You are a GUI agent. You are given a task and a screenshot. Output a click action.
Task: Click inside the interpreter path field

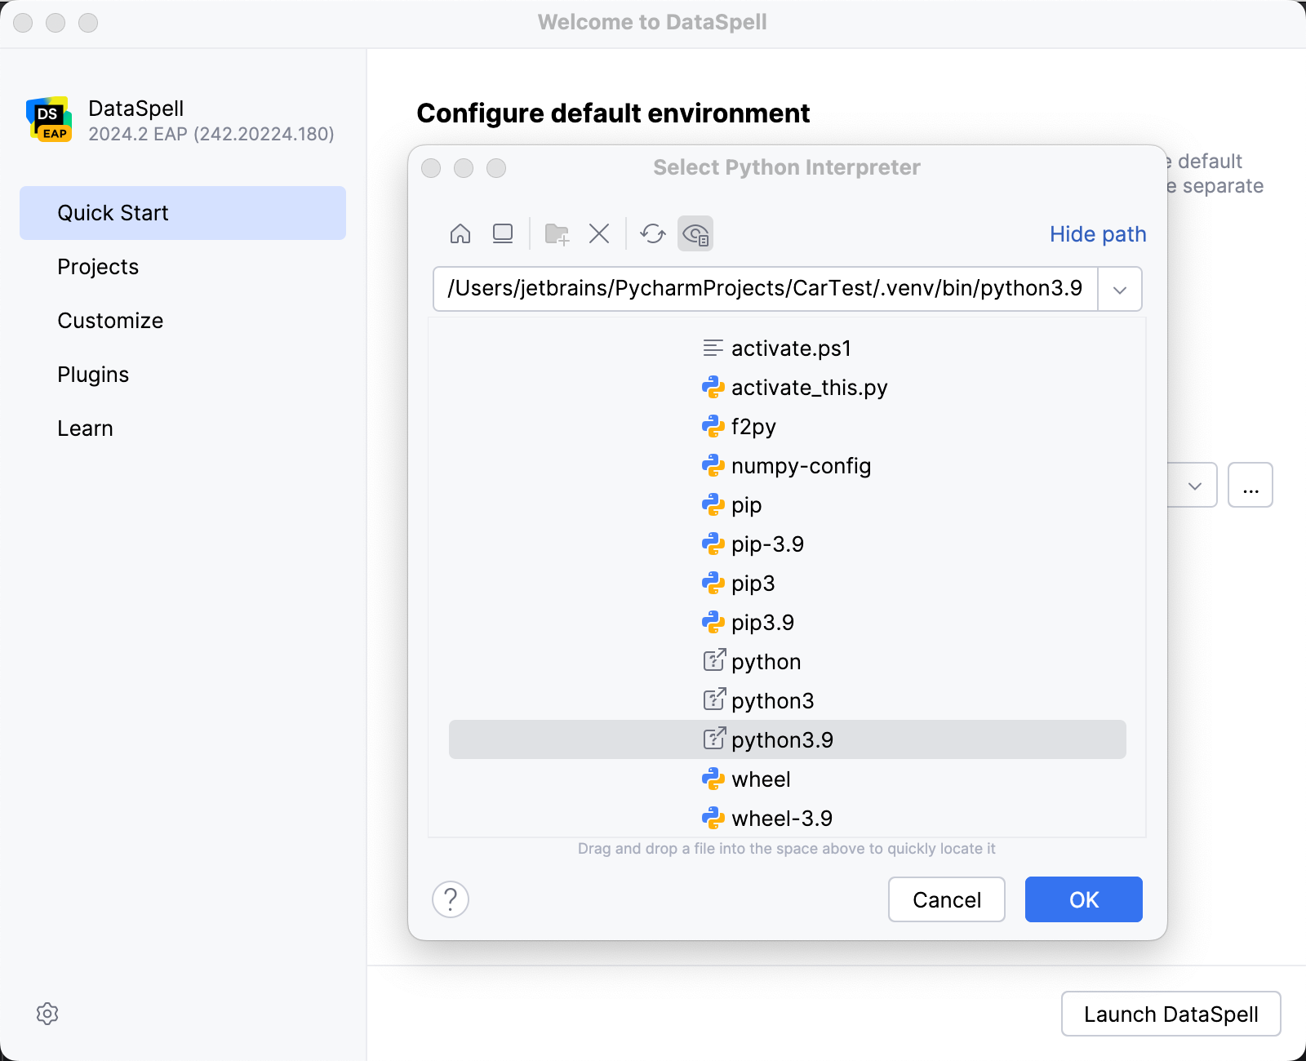(x=765, y=289)
